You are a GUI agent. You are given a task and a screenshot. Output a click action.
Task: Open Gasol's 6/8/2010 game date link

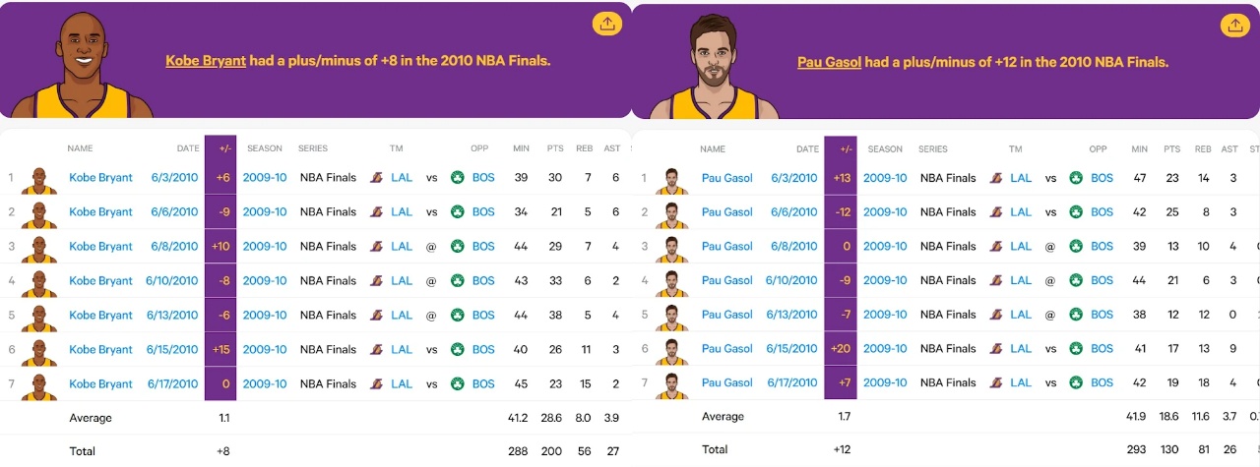(795, 247)
